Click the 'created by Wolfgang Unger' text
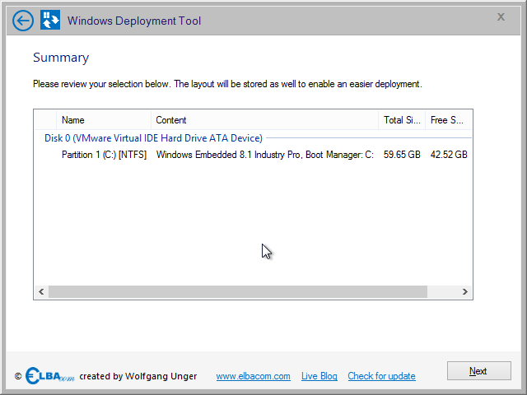Image resolution: width=527 pixels, height=395 pixels. pos(138,376)
